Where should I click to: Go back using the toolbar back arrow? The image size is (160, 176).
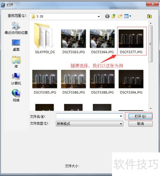[x=108, y=16]
